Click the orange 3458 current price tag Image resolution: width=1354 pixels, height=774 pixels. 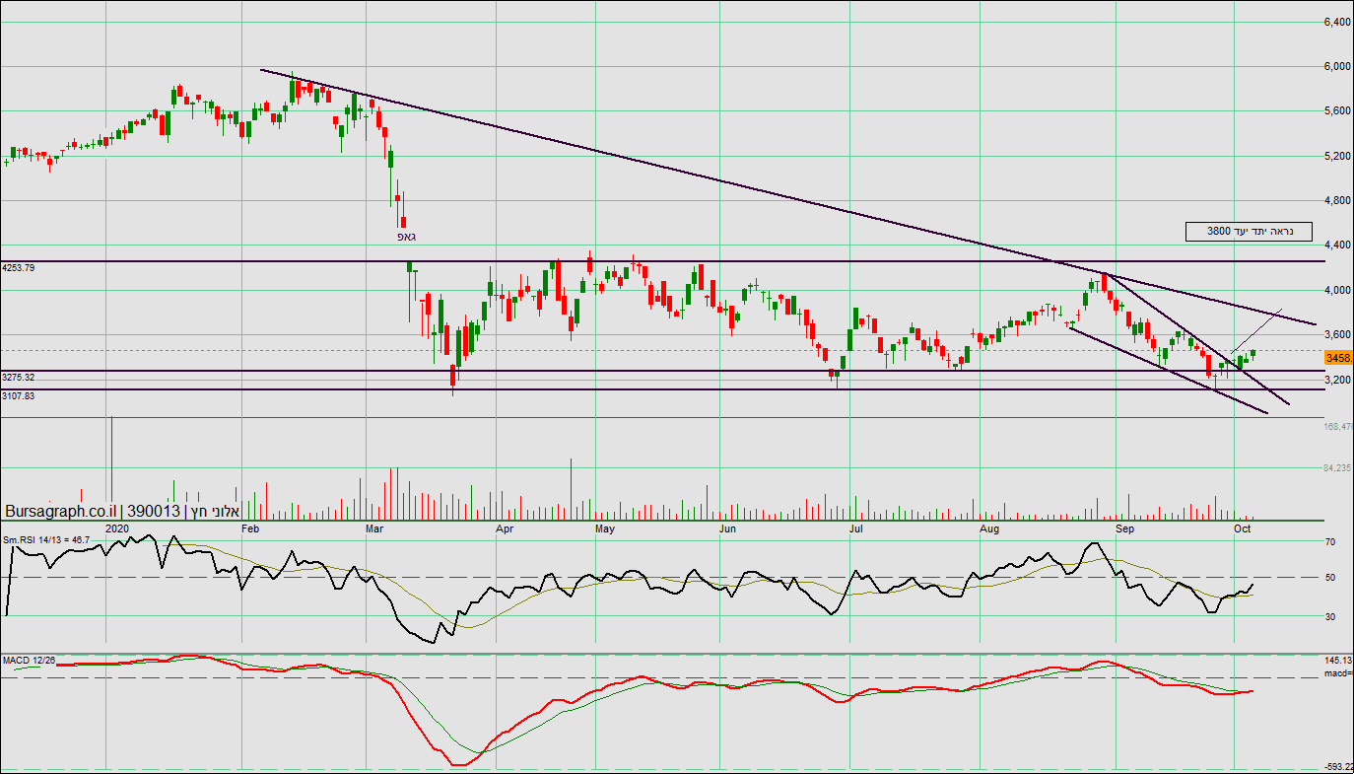point(1338,358)
